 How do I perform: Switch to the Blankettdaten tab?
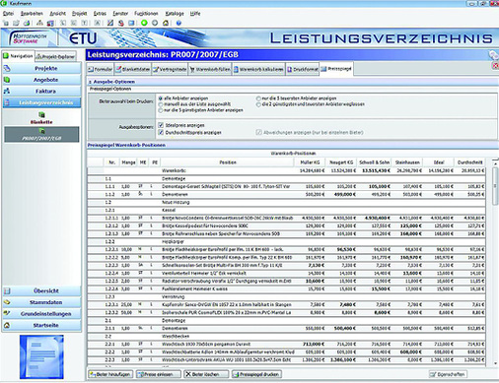coord(132,69)
